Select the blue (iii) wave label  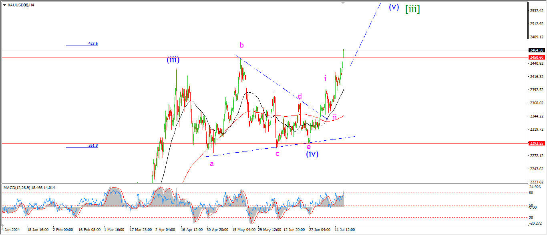173,60
